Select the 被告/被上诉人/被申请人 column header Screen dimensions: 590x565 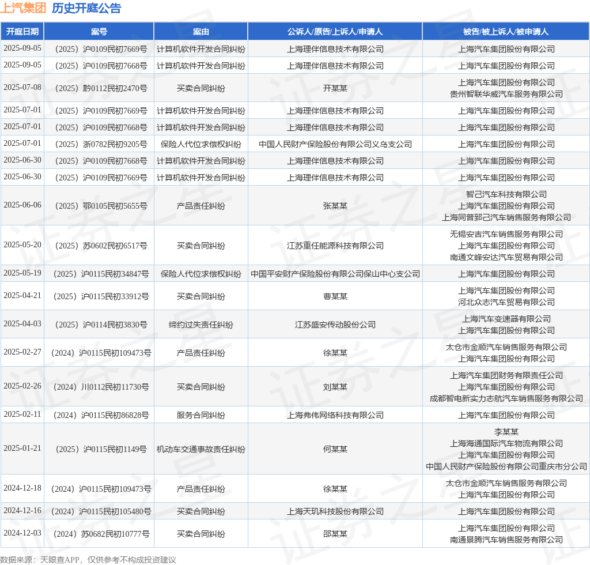(506, 32)
